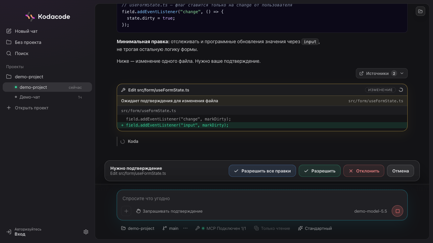Click the spinner in the Edit card header
The width and height of the screenshot is (433, 243).
(x=401, y=90)
